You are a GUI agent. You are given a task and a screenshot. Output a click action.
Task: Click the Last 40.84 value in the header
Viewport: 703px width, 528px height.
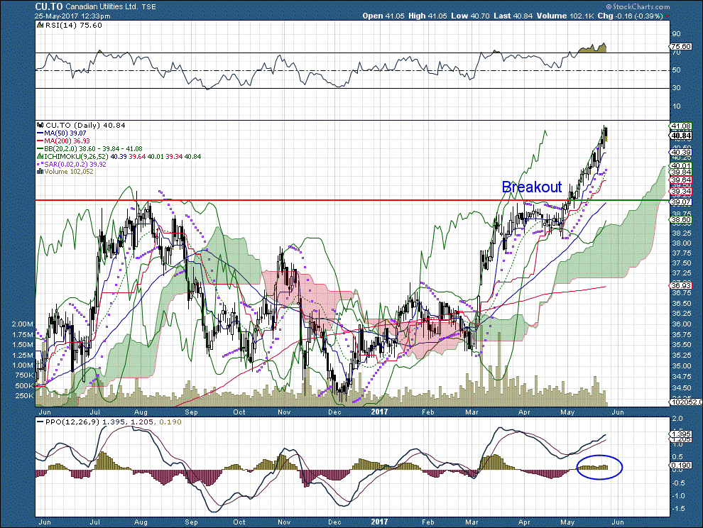coord(513,16)
